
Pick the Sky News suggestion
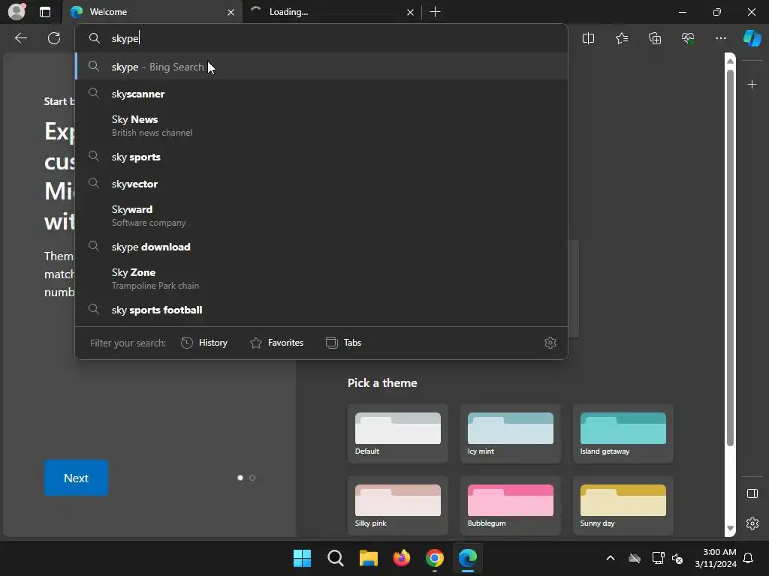[321, 125]
